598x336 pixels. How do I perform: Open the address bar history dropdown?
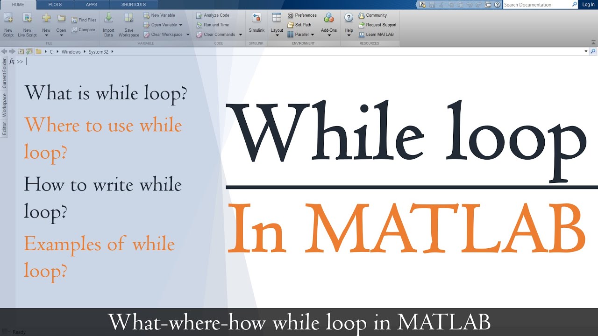tap(586, 52)
